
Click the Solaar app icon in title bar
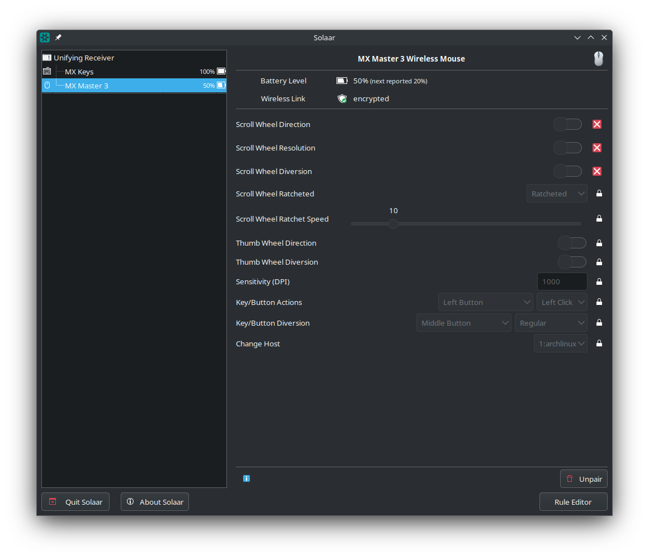pos(45,37)
